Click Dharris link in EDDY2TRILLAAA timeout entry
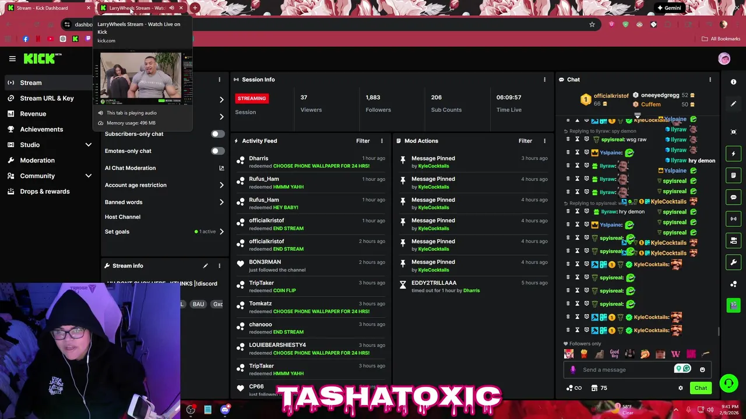This screenshot has height=419, width=746. (471, 290)
